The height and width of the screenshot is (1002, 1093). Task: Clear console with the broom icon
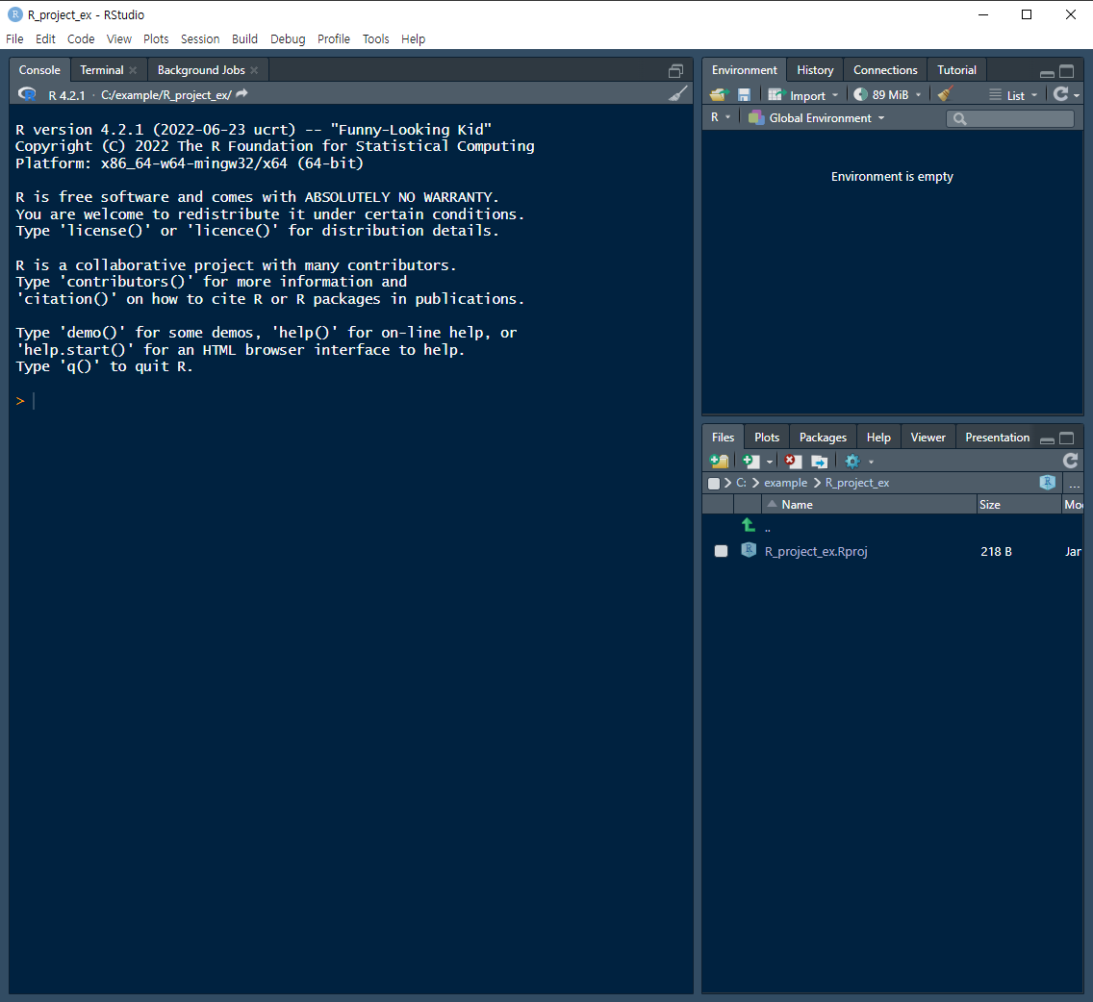click(x=677, y=94)
